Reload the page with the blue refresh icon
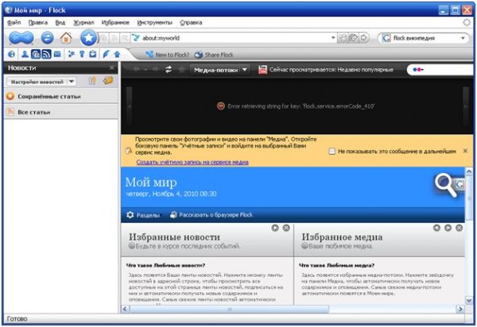This screenshot has width=477, height=327. pos(47,38)
